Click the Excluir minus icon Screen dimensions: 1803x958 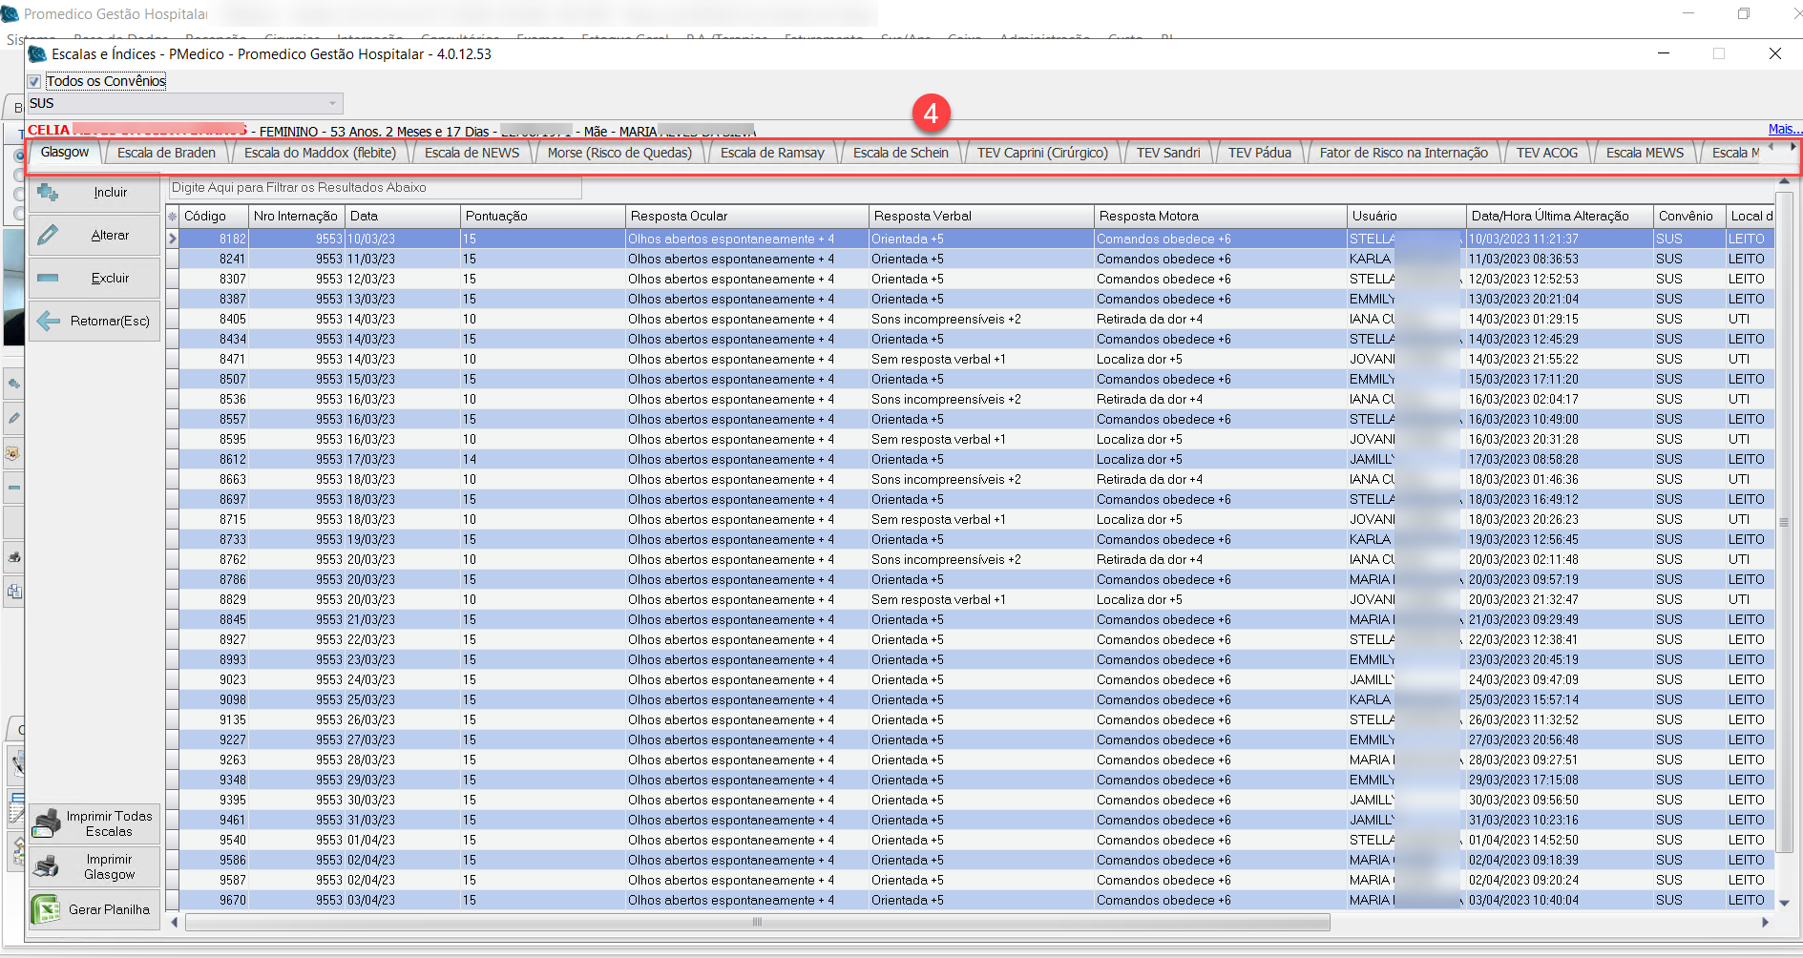pos(48,279)
